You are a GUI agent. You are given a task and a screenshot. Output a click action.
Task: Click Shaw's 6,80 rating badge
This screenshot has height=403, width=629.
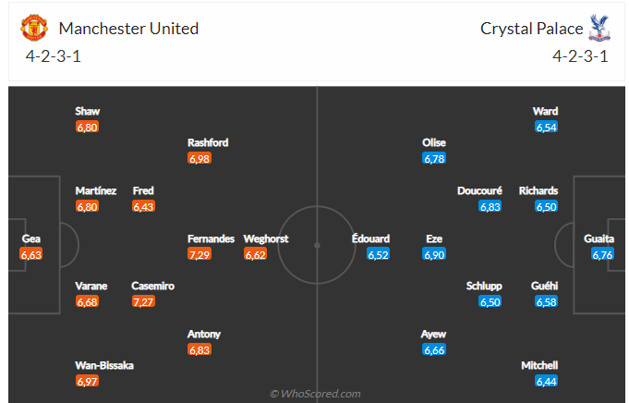87,127
